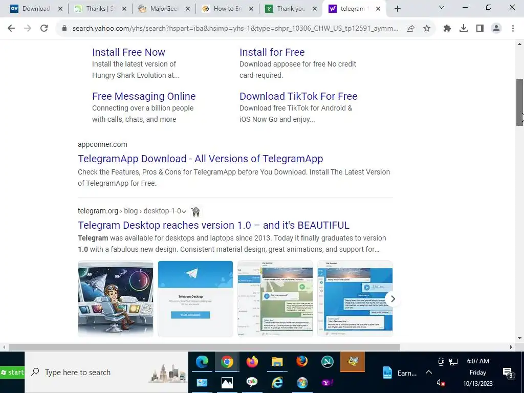The width and height of the screenshot is (524, 393).
Task: Open the Meet Now camera tray icon
Action: coord(441,362)
